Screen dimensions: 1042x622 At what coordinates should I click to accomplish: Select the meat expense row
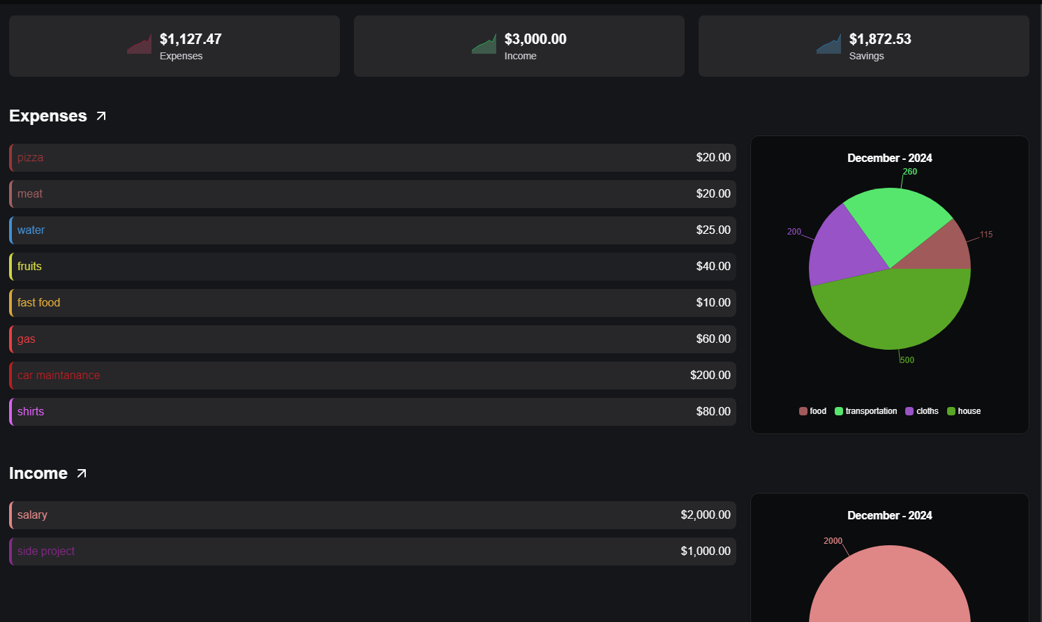point(373,194)
